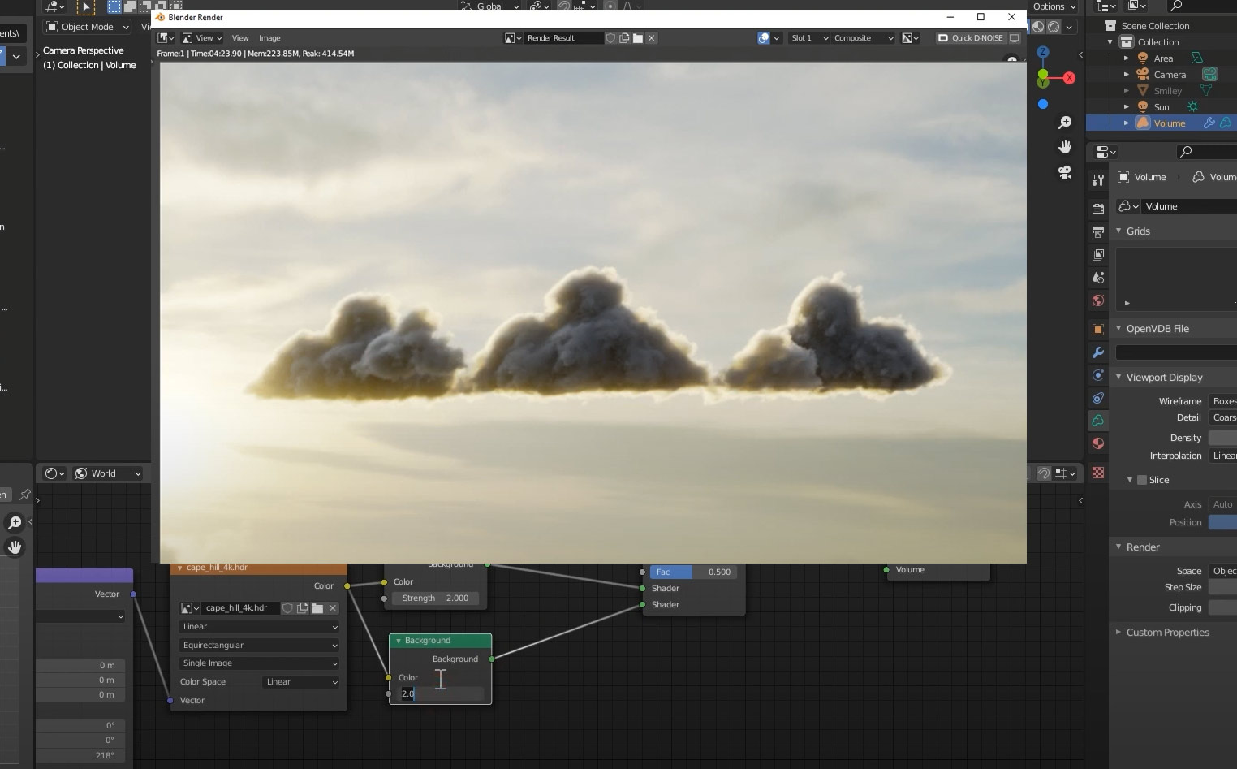1237x769 pixels.
Task: Open the Equirectangular projection dropdown
Action: click(258, 645)
